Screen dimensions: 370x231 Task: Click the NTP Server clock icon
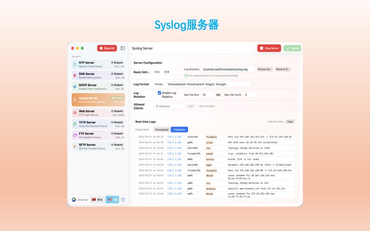(x=74, y=64)
